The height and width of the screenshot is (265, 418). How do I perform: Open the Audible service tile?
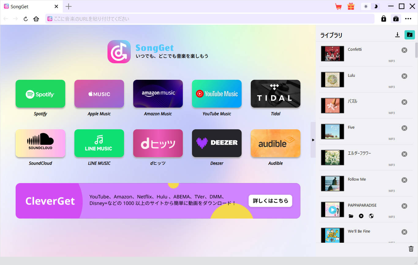[x=276, y=143]
